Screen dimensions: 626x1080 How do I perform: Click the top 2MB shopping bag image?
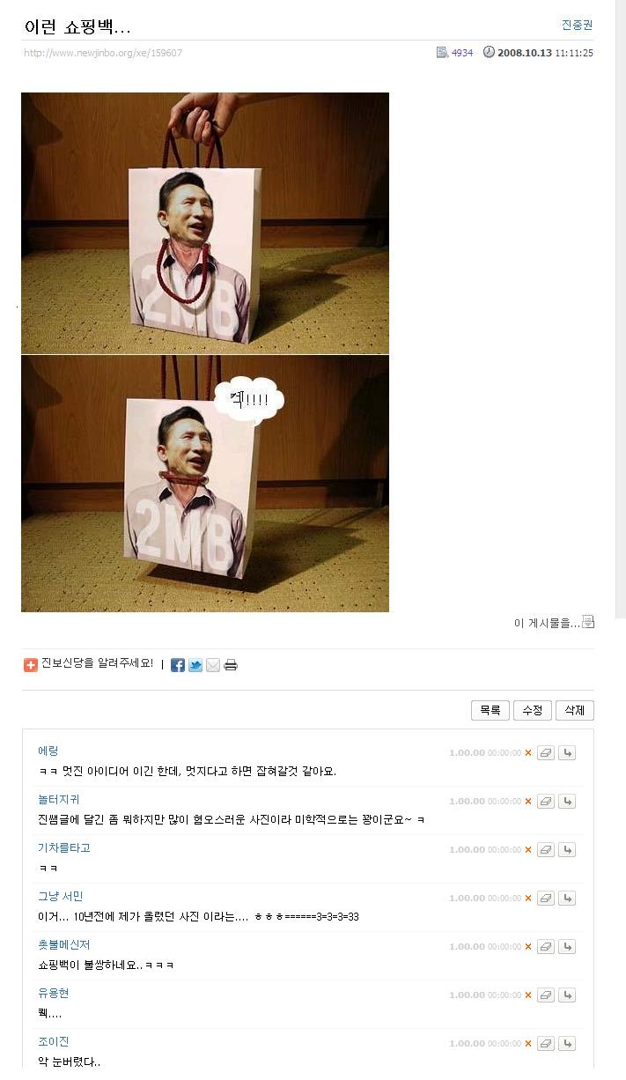205,223
